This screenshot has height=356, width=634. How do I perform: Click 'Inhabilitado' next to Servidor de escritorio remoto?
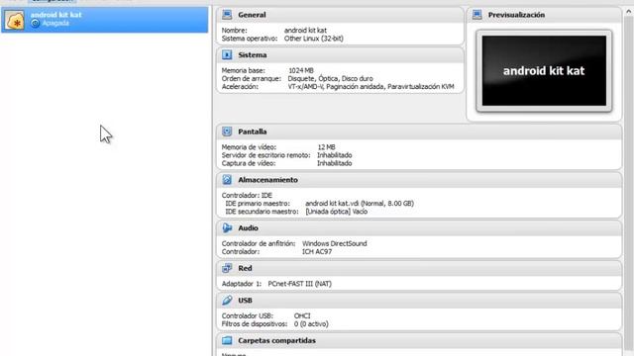point(335,155)
